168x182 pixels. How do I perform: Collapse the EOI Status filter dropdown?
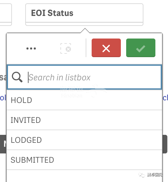[x=84, y=15]
